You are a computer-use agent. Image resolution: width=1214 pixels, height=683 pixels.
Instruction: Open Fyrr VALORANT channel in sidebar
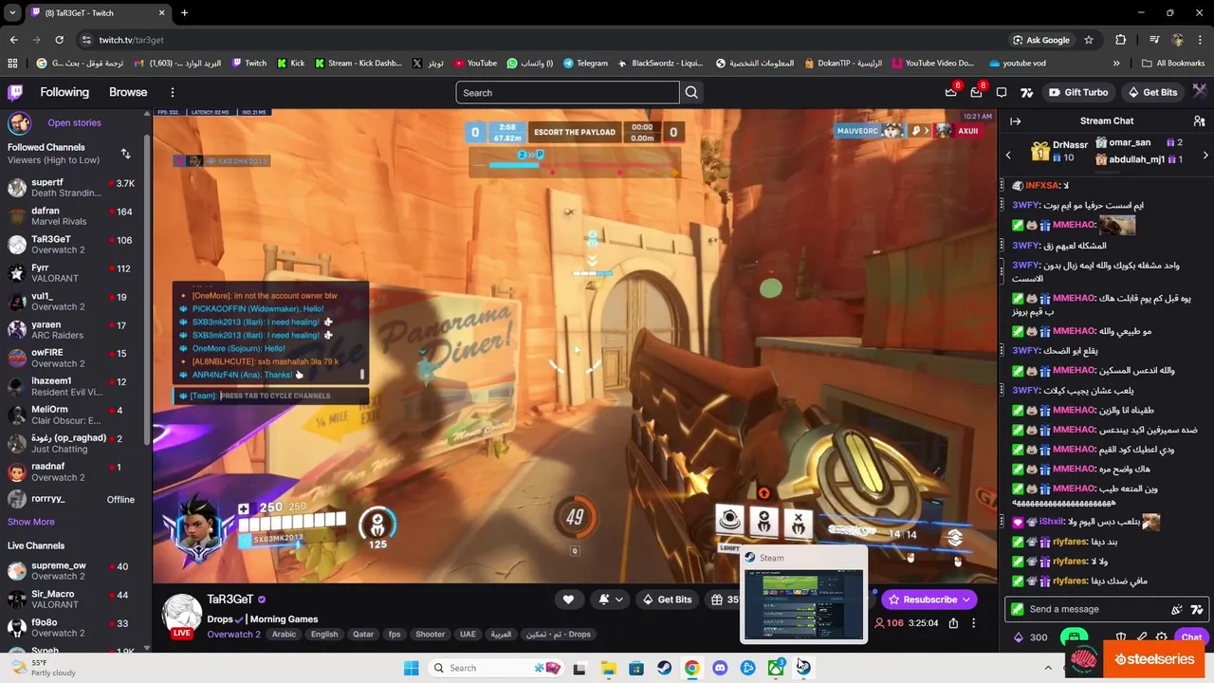[x=72, y=272]
